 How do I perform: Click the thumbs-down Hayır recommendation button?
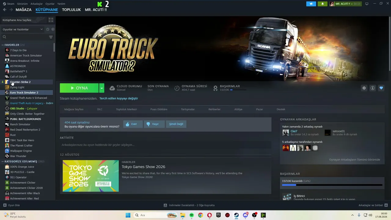tap(154, 124)
